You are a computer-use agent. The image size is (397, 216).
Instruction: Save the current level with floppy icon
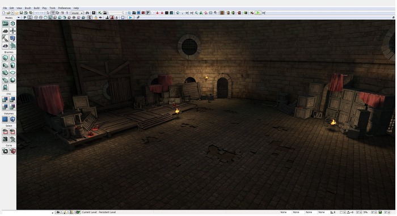coord(22,13)
